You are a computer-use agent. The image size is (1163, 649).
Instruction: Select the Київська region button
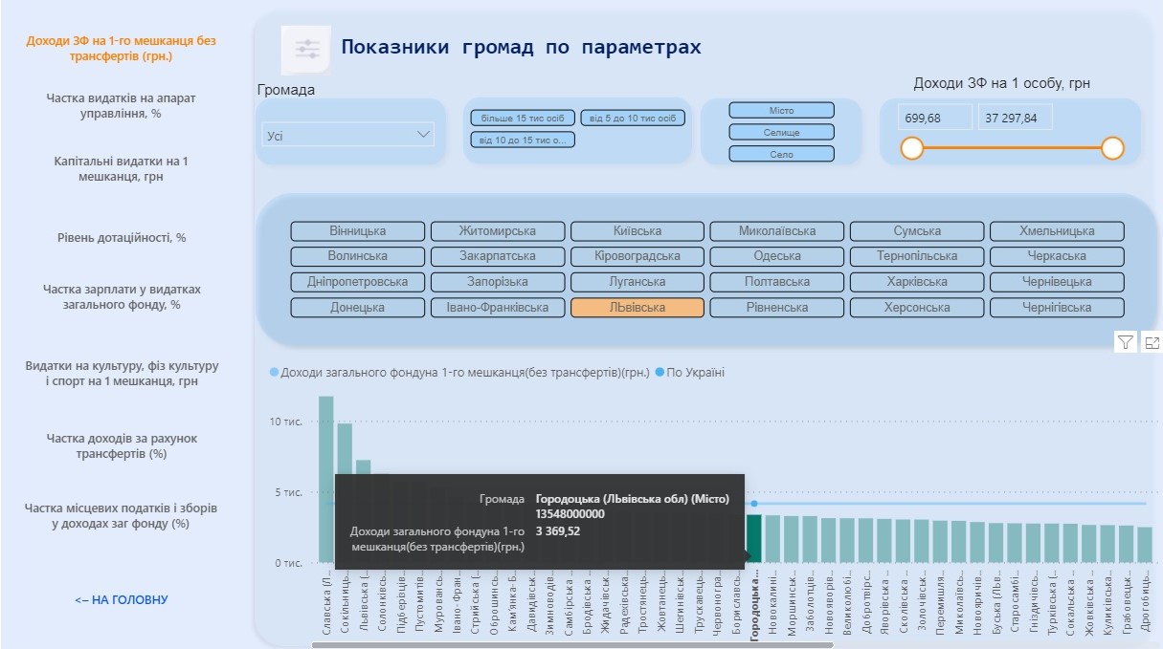point(637,231)
